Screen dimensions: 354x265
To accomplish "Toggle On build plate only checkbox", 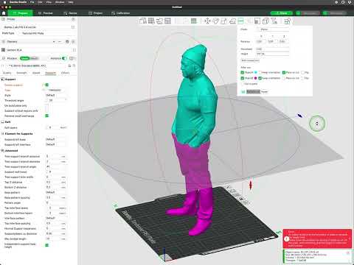I will coord(47,105).
